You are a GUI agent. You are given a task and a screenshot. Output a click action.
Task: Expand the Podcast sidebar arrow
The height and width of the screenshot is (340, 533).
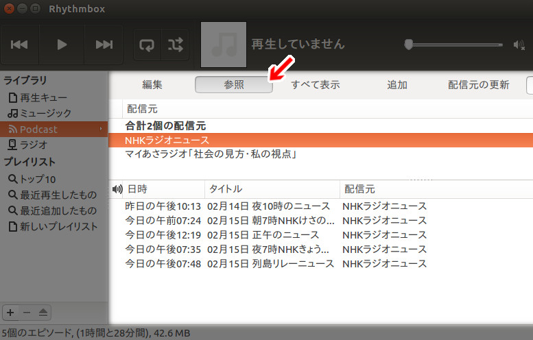[101, 129]
